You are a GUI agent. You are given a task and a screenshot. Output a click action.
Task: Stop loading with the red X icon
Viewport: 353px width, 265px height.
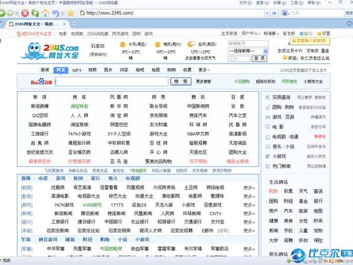(25, 13)
